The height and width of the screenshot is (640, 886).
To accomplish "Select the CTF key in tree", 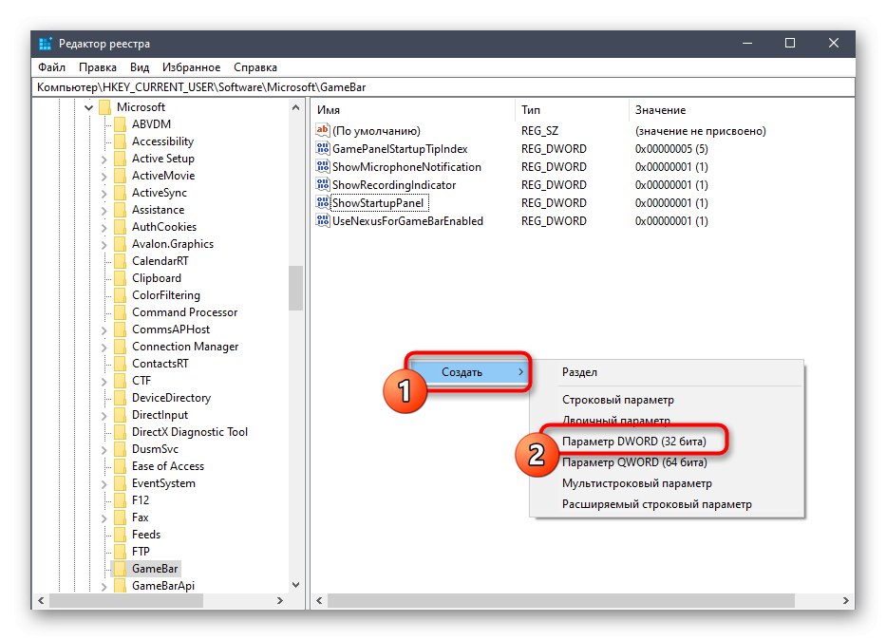I will 141,381.
